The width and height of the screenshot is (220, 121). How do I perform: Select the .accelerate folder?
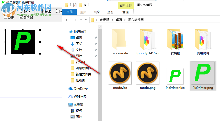coord(120,42)
